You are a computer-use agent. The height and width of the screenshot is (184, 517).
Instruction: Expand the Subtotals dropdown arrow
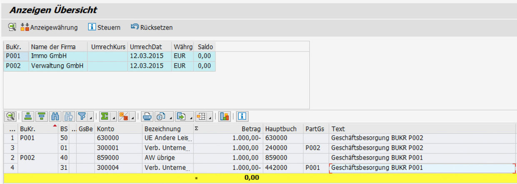point(132,118)
